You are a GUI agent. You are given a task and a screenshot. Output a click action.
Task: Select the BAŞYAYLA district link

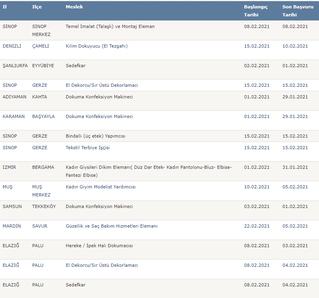click(43, 116)
